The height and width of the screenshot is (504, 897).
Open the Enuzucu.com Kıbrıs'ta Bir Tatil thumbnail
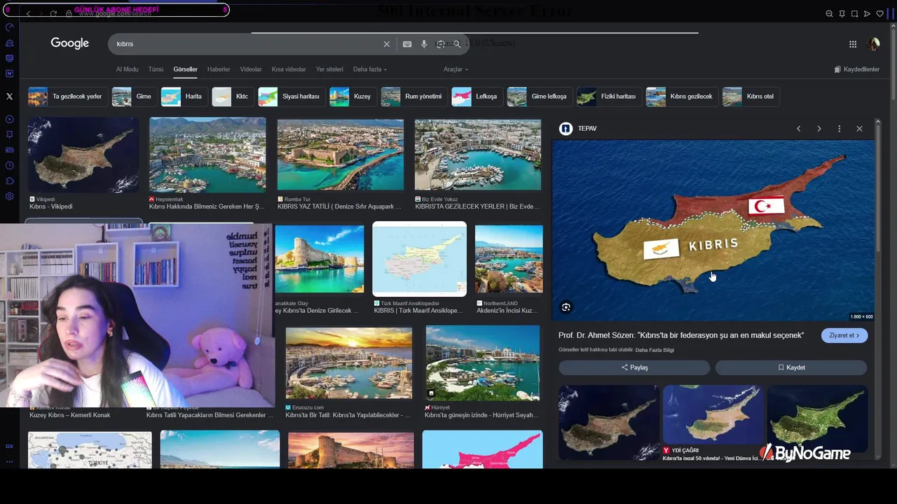tap(349, 363)
